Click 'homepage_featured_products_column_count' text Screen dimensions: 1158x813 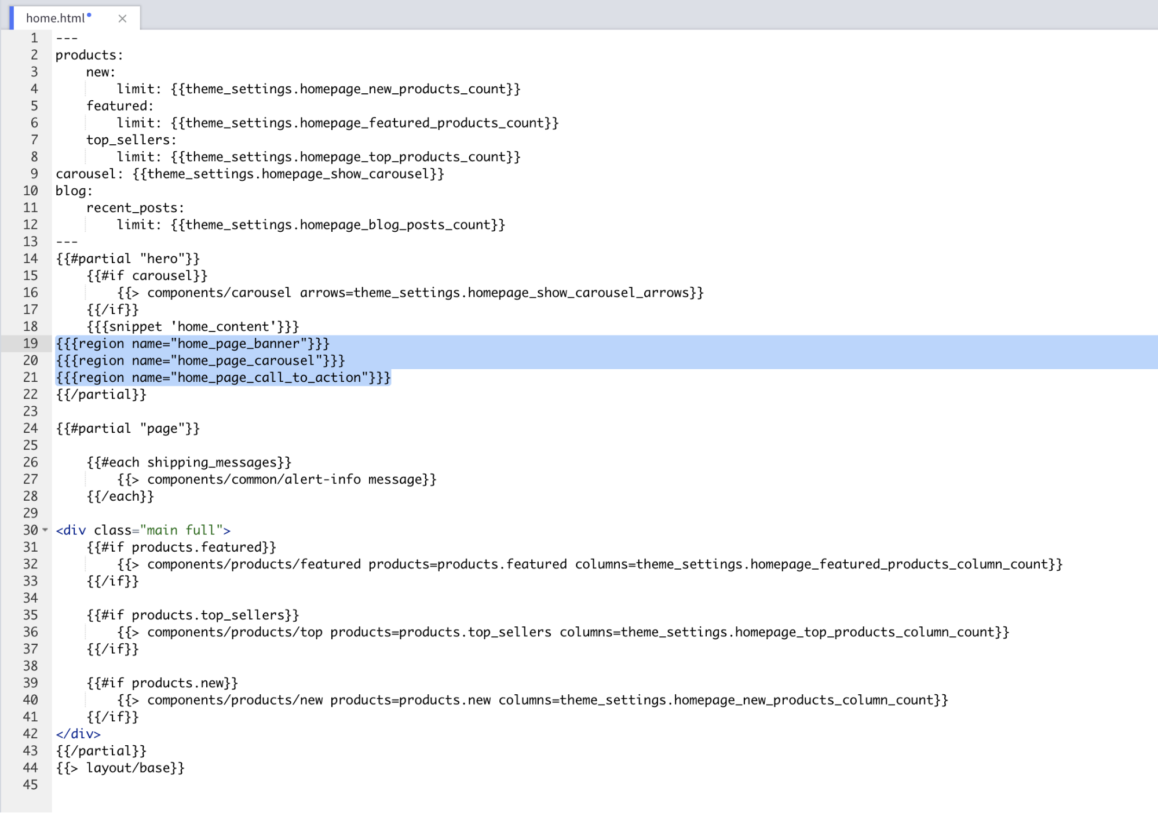click(900, 564)
